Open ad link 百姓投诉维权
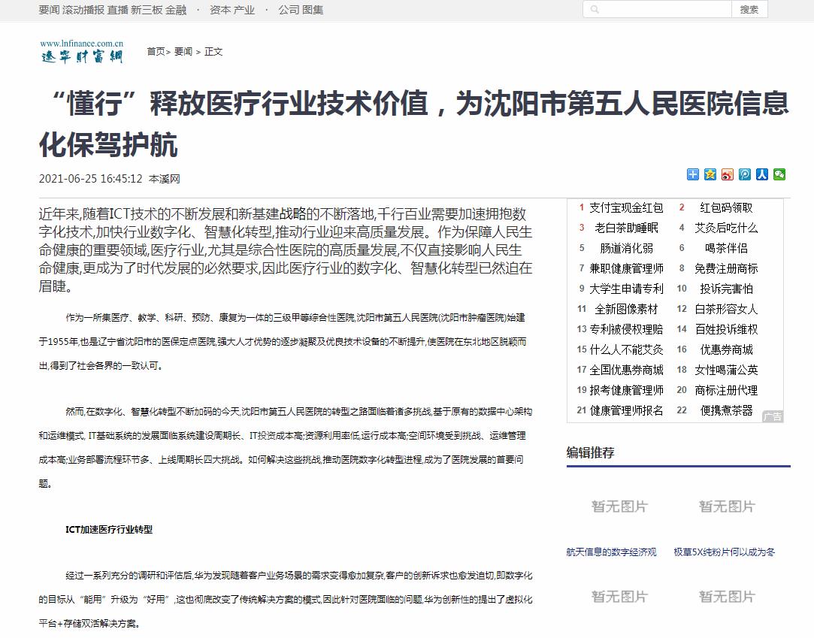 point(726,329)
